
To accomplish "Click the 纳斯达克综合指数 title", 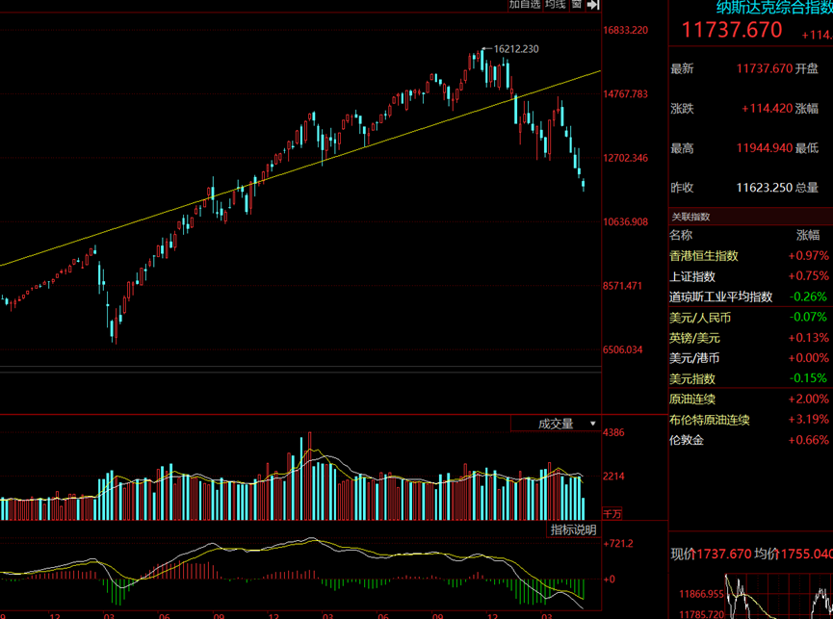I will 774,8.
